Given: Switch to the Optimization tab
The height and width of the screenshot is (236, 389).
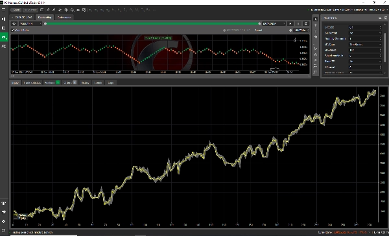Looking at the screenshot, I should tap(64, 18).
